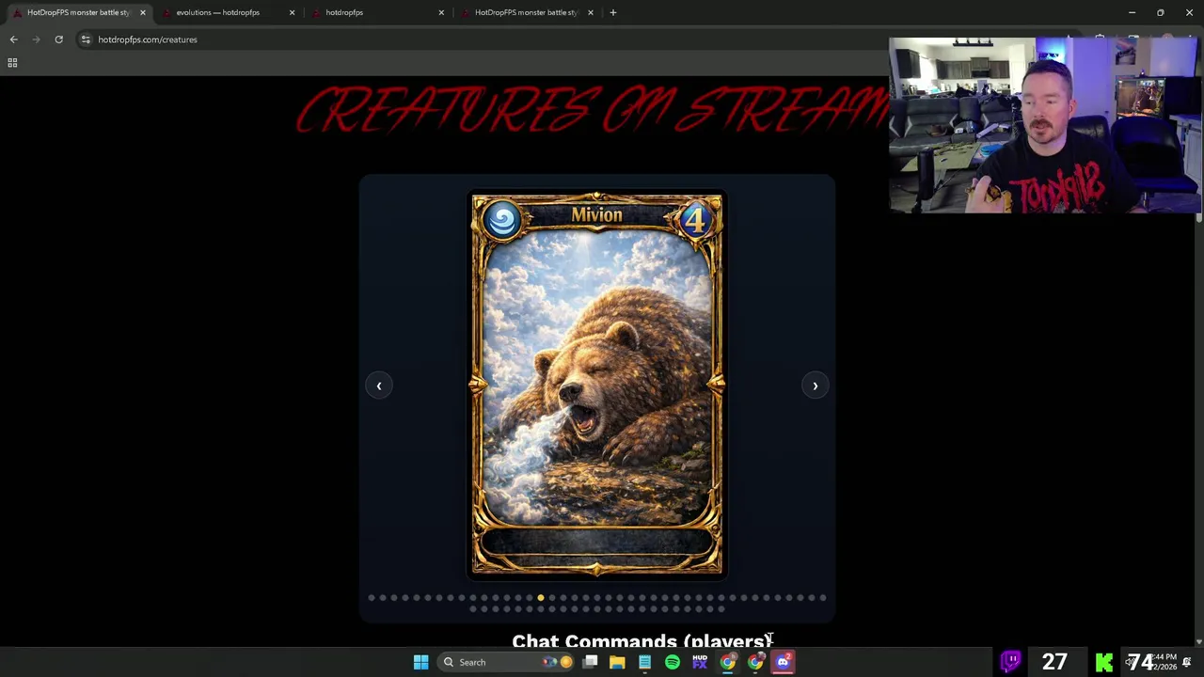Image resolution: width=1204 pixels, height=677 pixels.
Task: Click the Chat Commands (players) heading
Action: coord(642,639)
